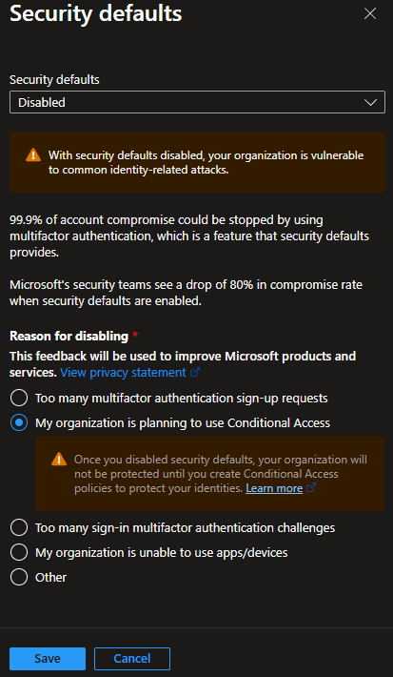Image resolution: width=393 pixels, height=677 pixels.
Task: Select Too many multifactor authentication sign-up requests
Action: pyautogui.click(x=19, y=398)
